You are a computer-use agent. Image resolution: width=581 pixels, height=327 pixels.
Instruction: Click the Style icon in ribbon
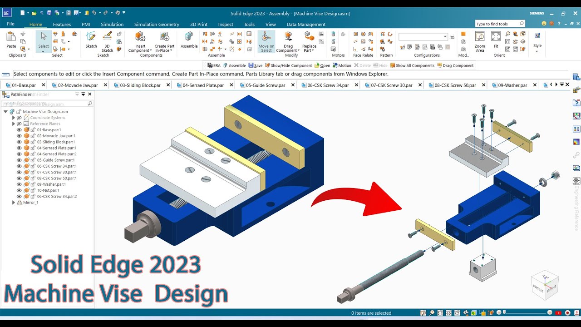pyautogui.click(x=537, y=35)
